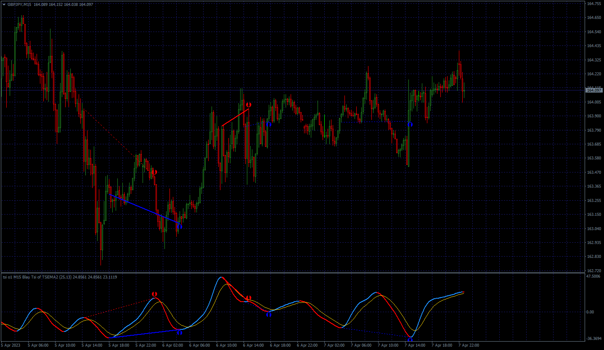Click the 6 Apr 14:00 time label
The height and width of the screenshot is (350, 604).
(253, 345)
